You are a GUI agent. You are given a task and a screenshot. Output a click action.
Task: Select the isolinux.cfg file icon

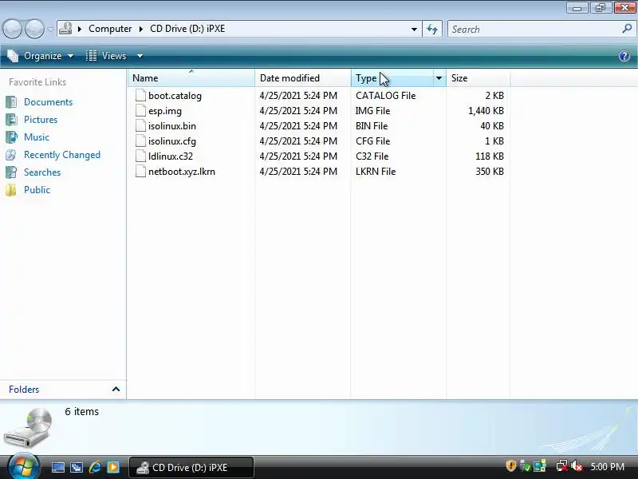[x=140, y=141]
